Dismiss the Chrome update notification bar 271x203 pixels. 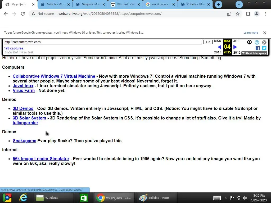pyautogui.click(x=264, y=33)
